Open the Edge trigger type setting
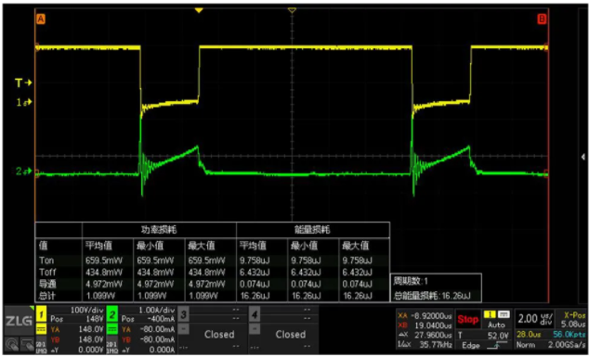 471,345
